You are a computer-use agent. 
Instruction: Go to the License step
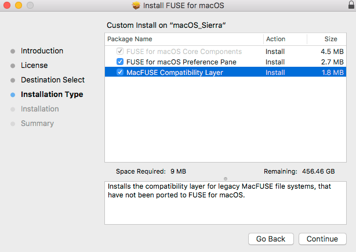pos(34,66)
